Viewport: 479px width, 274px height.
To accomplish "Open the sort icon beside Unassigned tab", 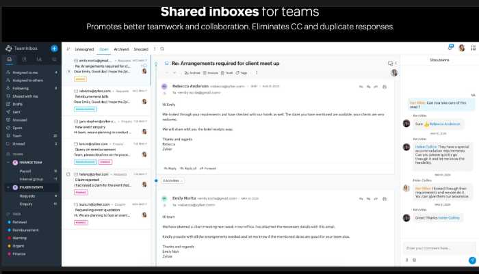I will click(68, 49).
